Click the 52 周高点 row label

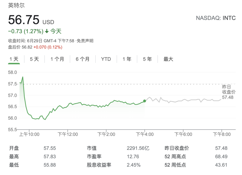(175, 157)
